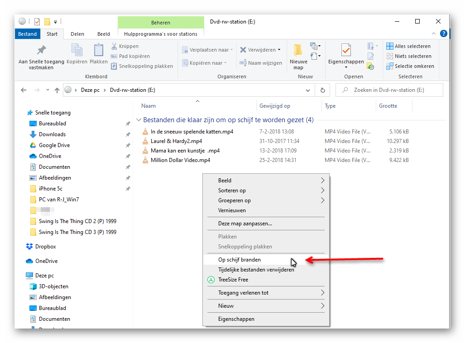This screenshot has width=465, height=343.
Task: Click the back navigation arrow
Action: [x=24, y=90]
